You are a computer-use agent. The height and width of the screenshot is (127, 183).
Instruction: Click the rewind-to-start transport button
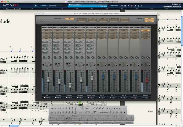click(122, 5)
